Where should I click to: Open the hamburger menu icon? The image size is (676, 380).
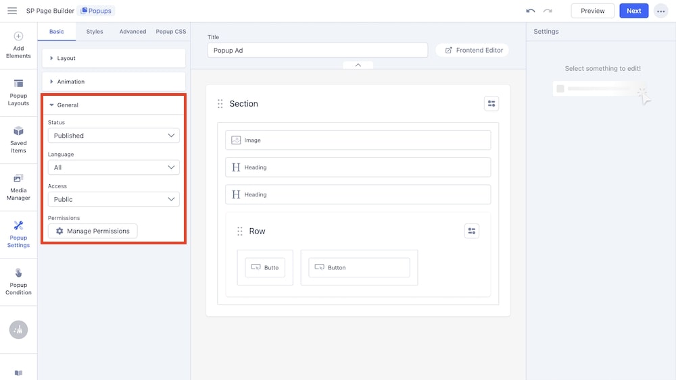[12, 11]
